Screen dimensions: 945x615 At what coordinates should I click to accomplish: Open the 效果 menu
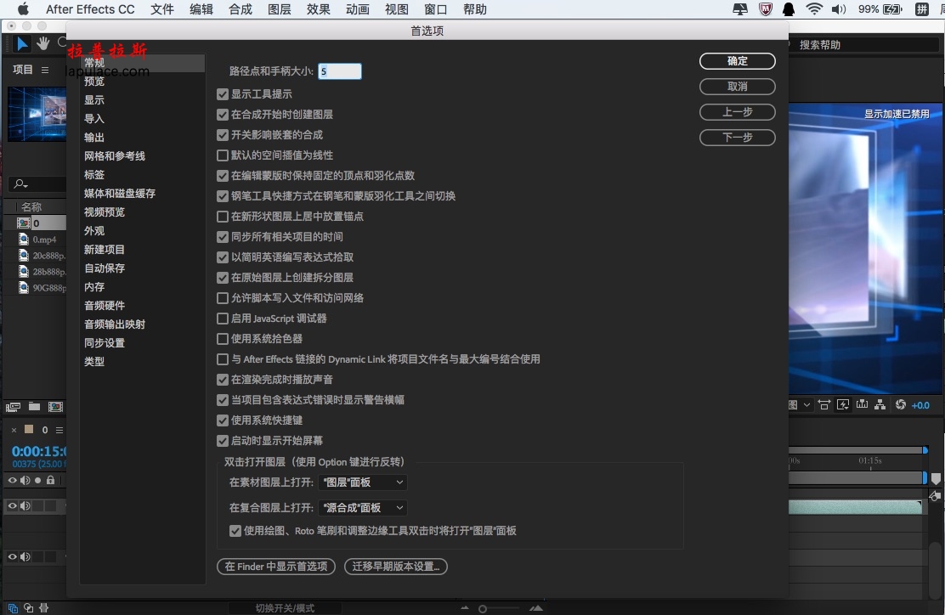coord(318,9)
